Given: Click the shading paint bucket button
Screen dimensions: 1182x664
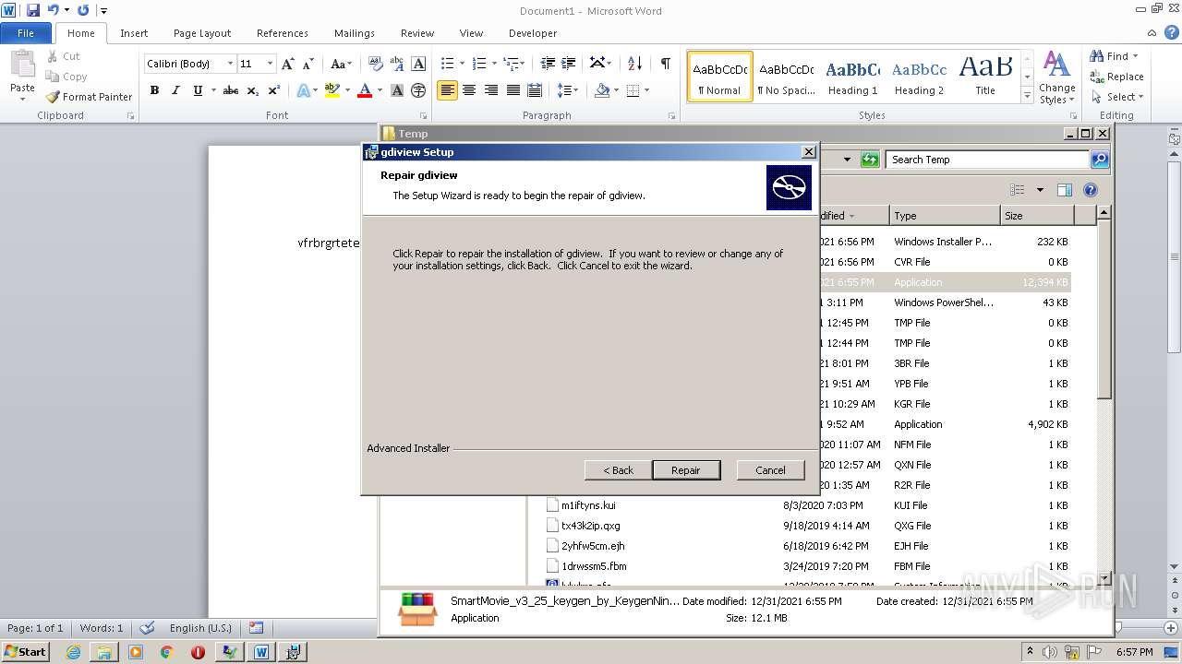Looking at the screenshot, I should pos(602,90).
